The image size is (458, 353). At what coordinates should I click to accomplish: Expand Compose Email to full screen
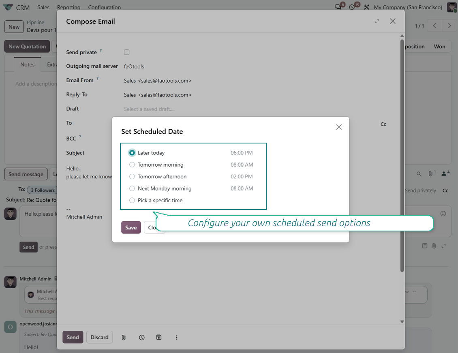(x=377, y=21)
